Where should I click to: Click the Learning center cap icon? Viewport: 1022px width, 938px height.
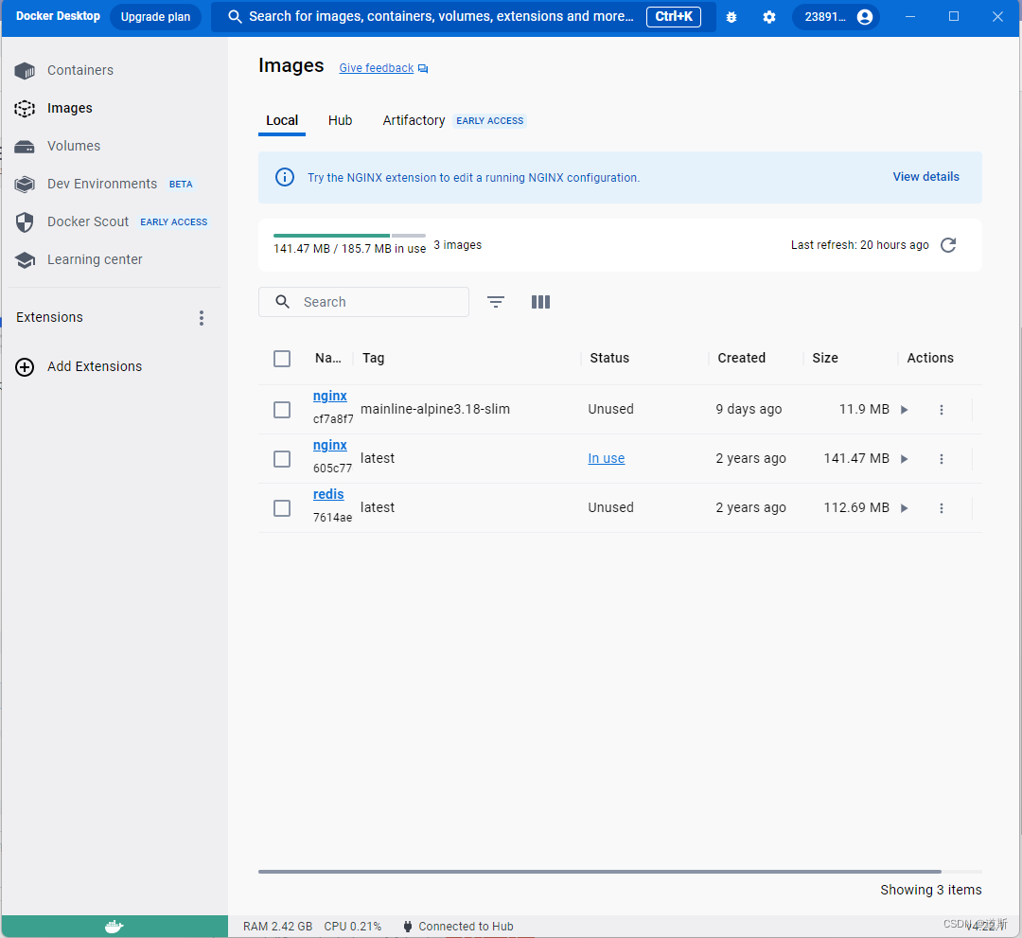pyautogui.click(x=25, y=260)
